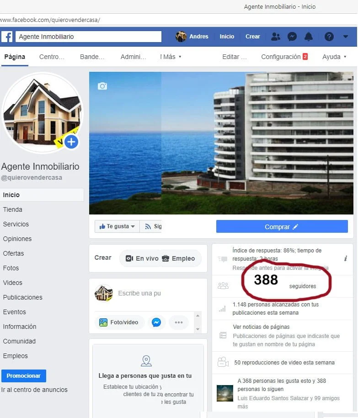Click the blue plus on profile picture
Viewport: 358px width, 418px height.
click(71, 142)
